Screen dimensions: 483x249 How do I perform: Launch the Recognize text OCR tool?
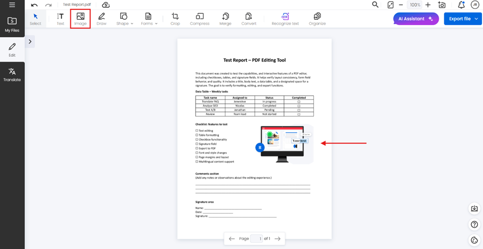click(284, 19)
